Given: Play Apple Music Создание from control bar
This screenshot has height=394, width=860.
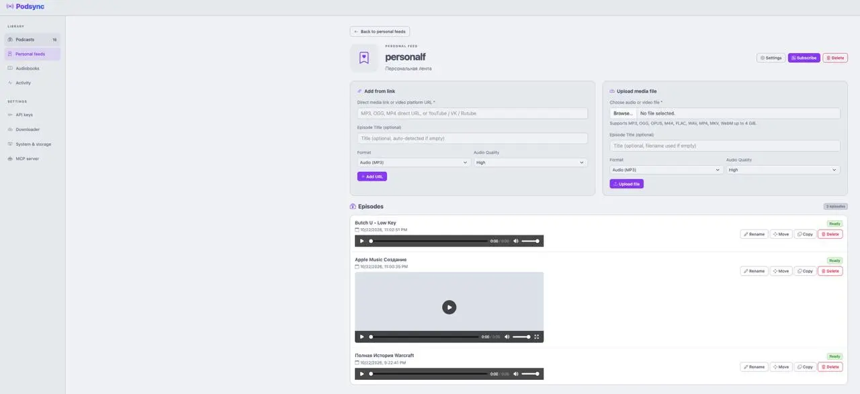Looking at the screenshot, I should (x=361, y=337).
